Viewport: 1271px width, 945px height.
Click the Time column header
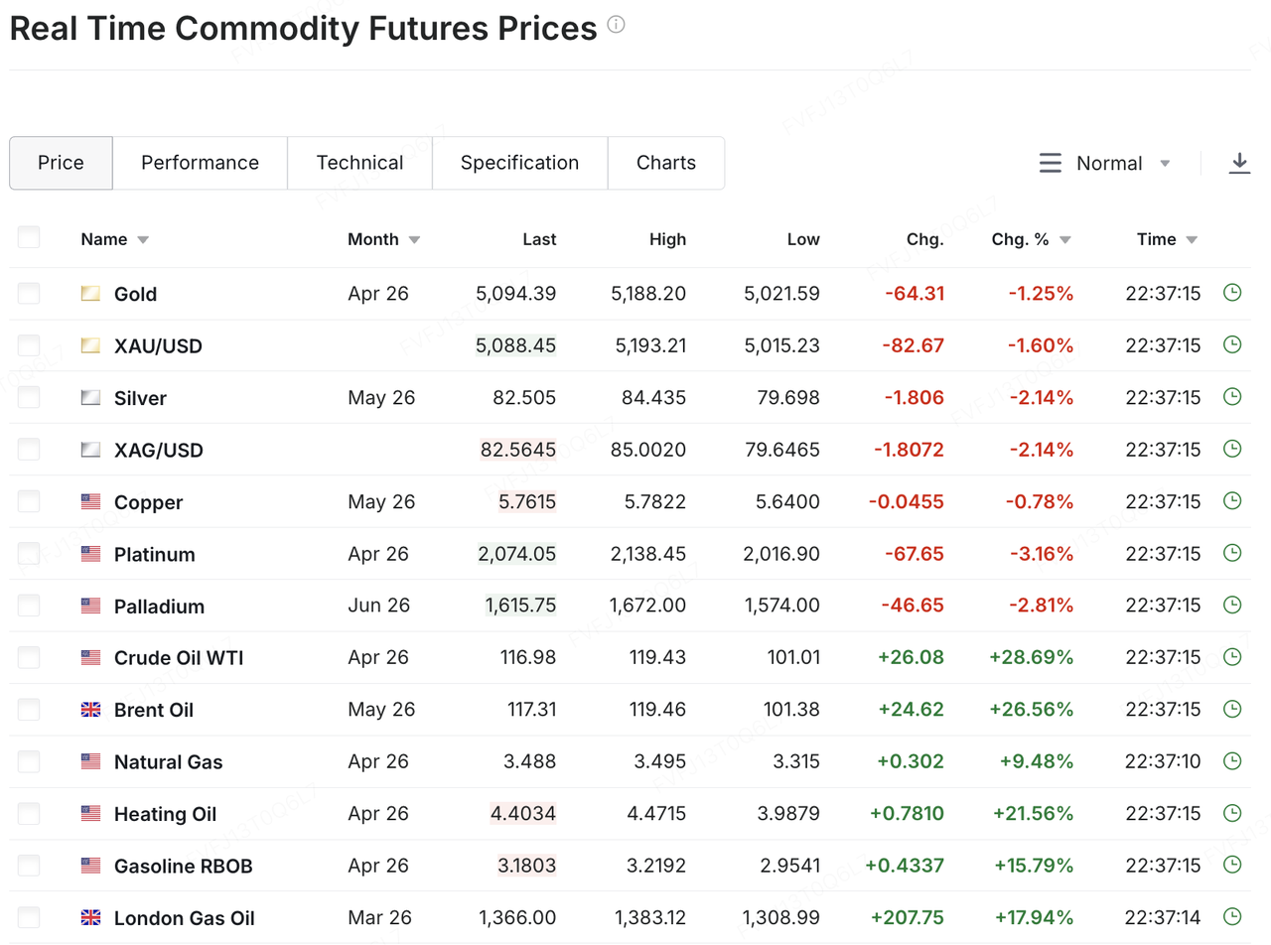(1157, 239)
